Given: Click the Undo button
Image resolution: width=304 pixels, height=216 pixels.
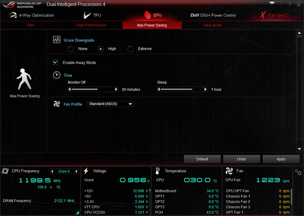Looking at the screenshot, I should [241, 159].
